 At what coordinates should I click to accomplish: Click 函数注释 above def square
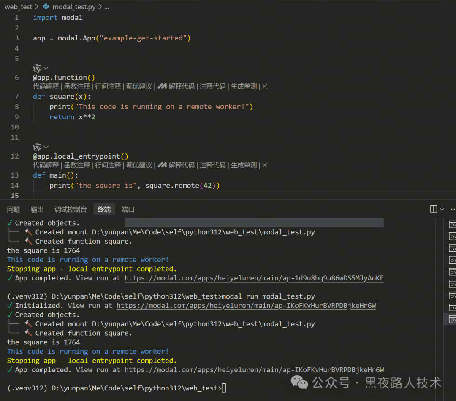coord(77,86)
